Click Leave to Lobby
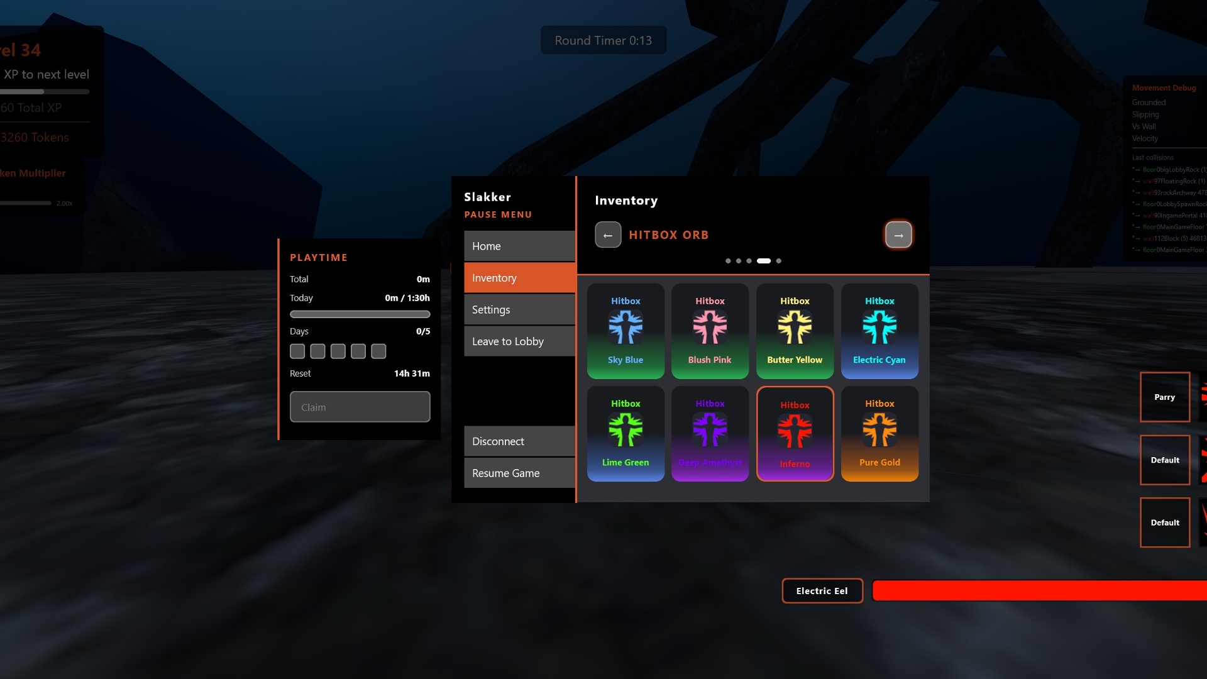This screenshot has height=679, width=1207. pos(519,341)
